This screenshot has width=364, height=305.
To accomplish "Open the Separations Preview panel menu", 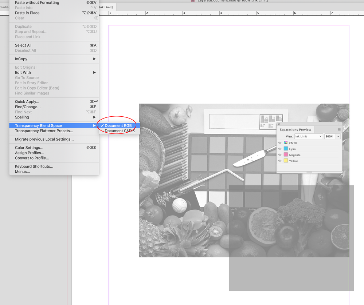I will click(x=339, y=129).
